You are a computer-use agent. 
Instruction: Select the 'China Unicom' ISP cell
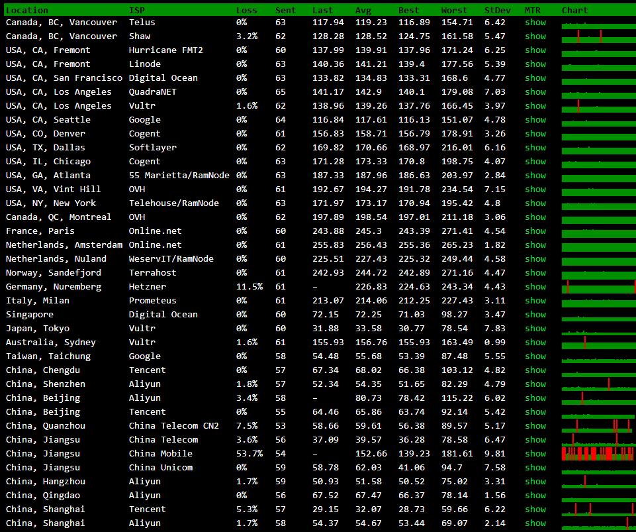(161, 468)
